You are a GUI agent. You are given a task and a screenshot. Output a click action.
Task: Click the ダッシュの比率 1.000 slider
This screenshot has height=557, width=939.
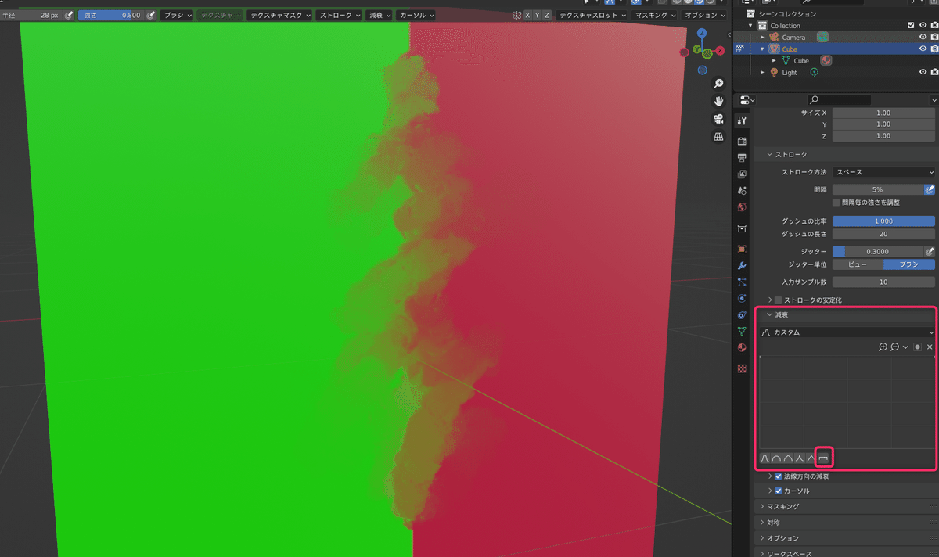[x=884, y=221]
